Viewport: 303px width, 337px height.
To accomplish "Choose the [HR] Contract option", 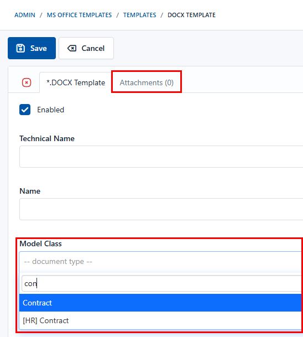I will click(x=160, y=320).
